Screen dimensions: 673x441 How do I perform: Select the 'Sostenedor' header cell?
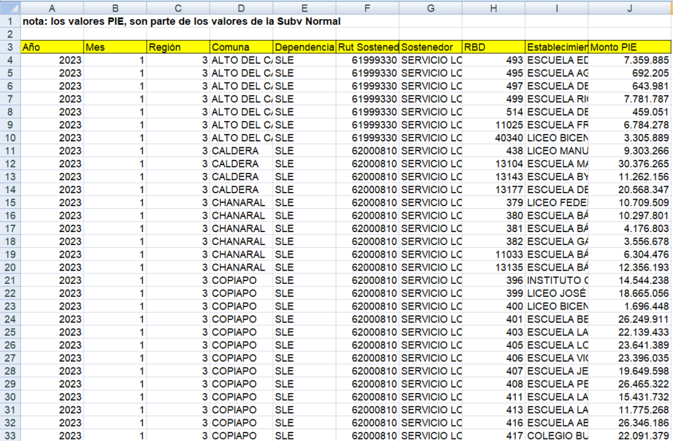(x=430, y=47)
